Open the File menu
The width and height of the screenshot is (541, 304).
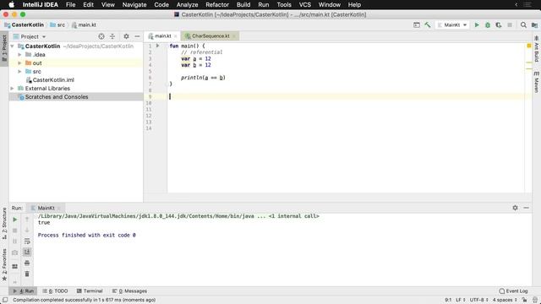70,5
